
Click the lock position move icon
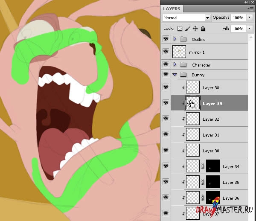(x=195, y=29)
